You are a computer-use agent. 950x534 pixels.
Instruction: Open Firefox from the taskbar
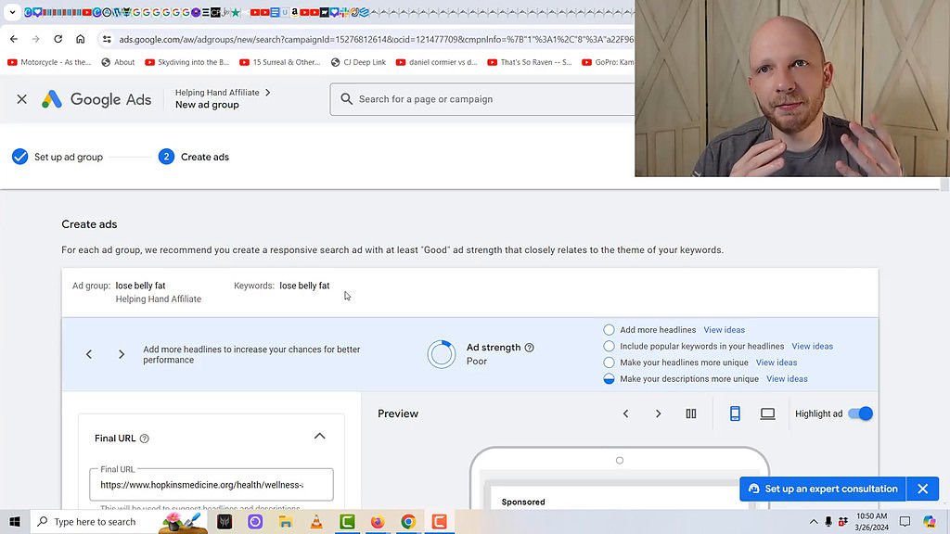pos(377,522)
